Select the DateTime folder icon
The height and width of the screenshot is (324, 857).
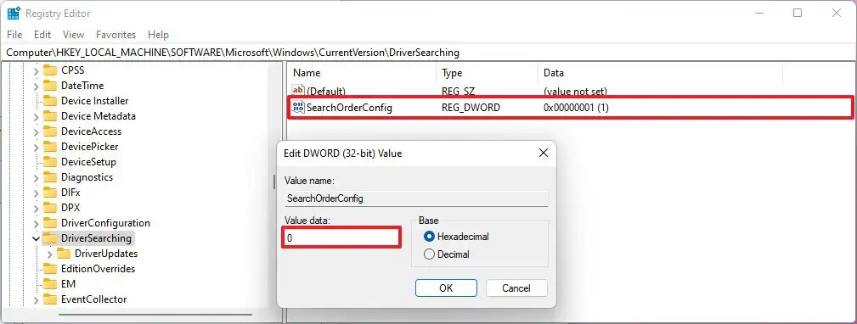pos(50,85)
